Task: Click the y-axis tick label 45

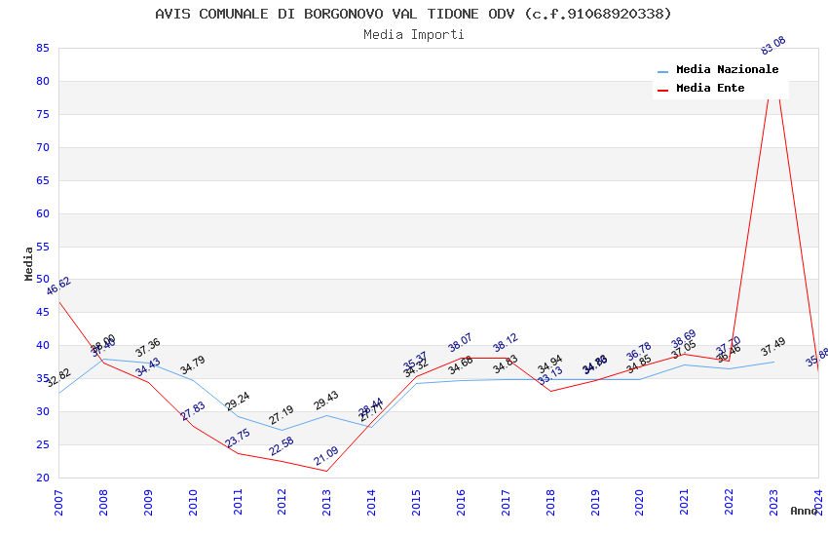Action: 43,312
